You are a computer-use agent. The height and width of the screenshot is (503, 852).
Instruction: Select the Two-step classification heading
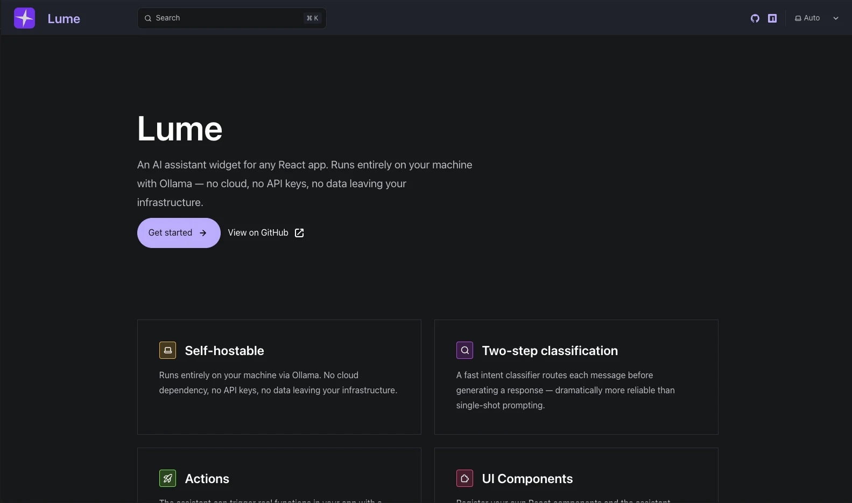coord(550,351)
